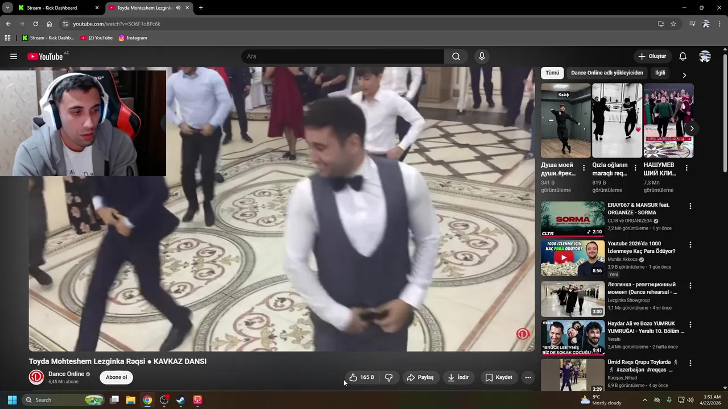Image resolution: width=728 pixels, height=409 pixels.
Task: Open Dance Online channel name link
Action: pyautogui.click(x=66, y=374)
